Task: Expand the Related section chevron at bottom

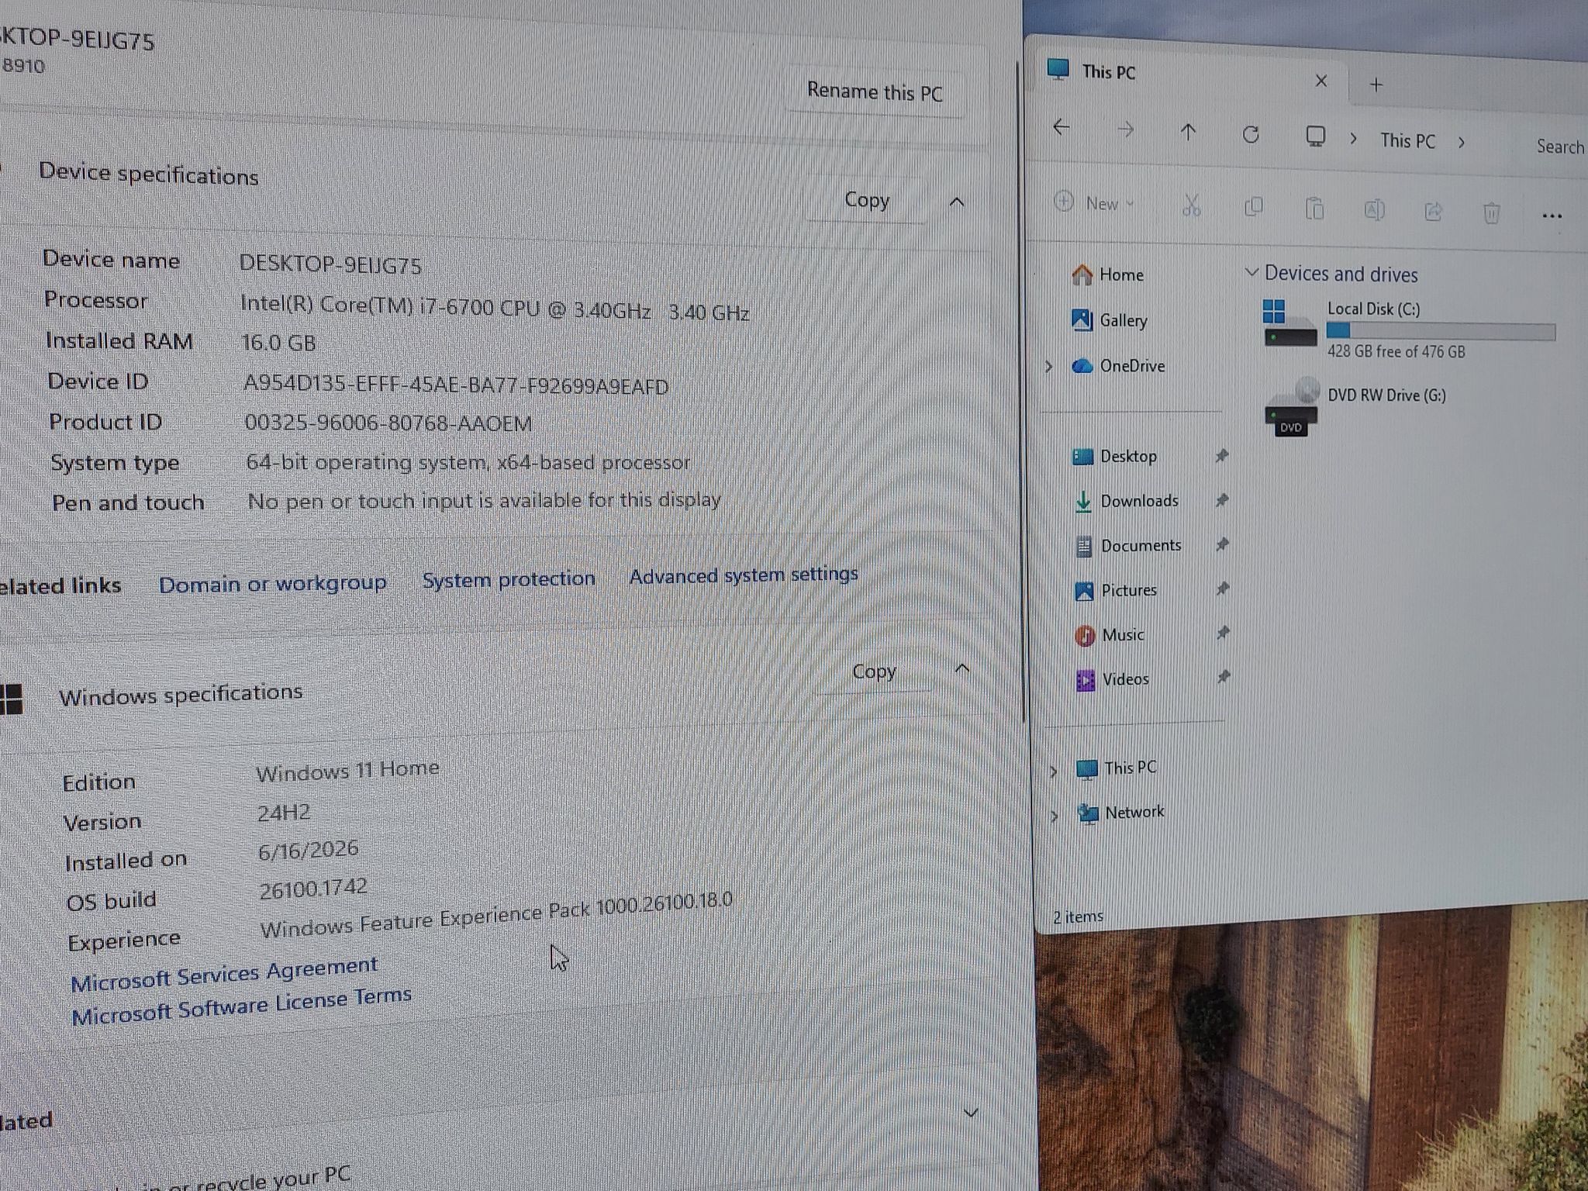Action: 970,1113
